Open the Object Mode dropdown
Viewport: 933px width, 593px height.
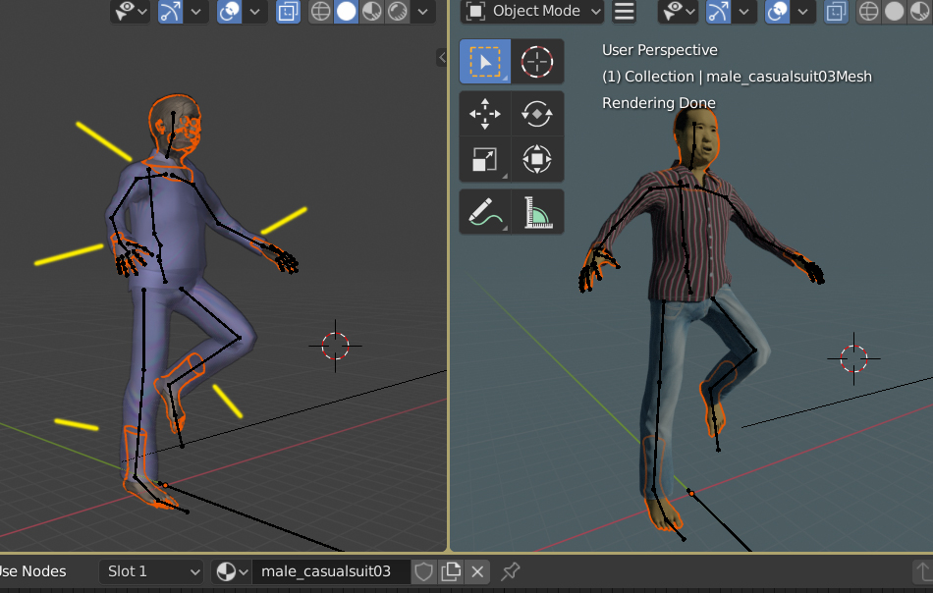[534, 12]
